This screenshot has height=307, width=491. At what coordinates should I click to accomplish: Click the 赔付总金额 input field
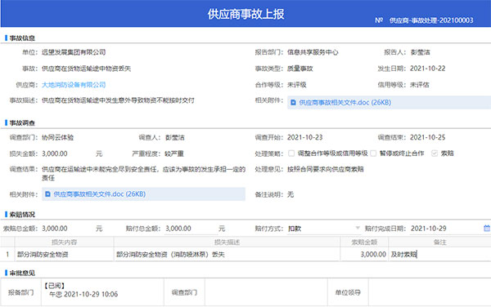[191, 229]
